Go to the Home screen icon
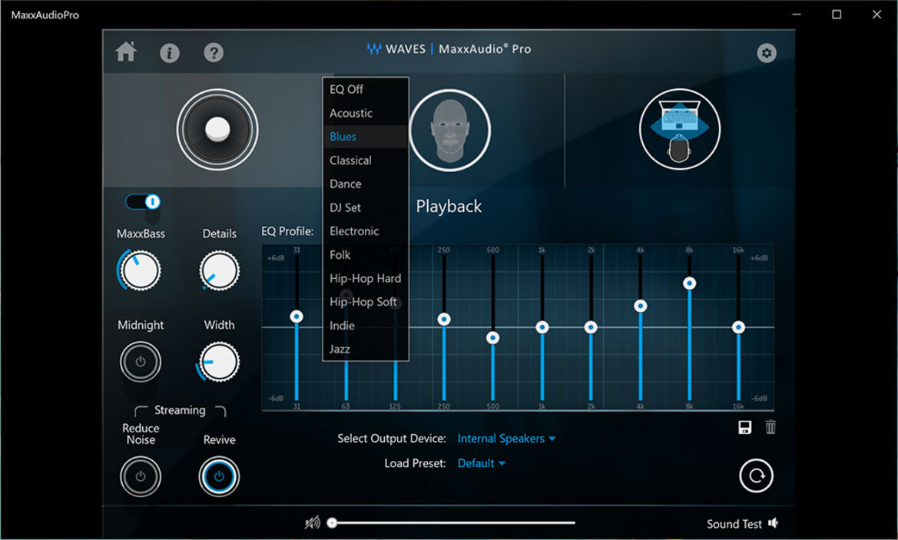898x540 pixels. (126, 52)
